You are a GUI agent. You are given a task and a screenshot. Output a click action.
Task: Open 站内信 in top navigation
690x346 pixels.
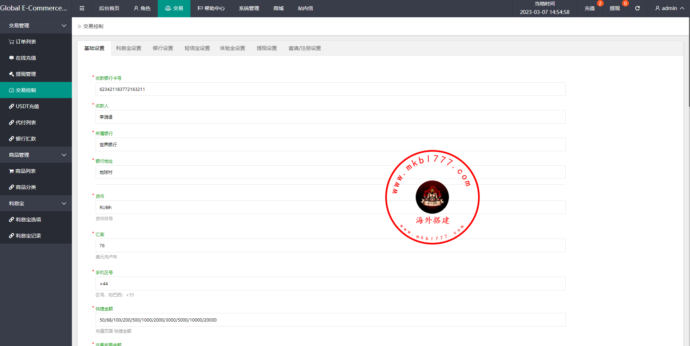click(x=305, y=8)
